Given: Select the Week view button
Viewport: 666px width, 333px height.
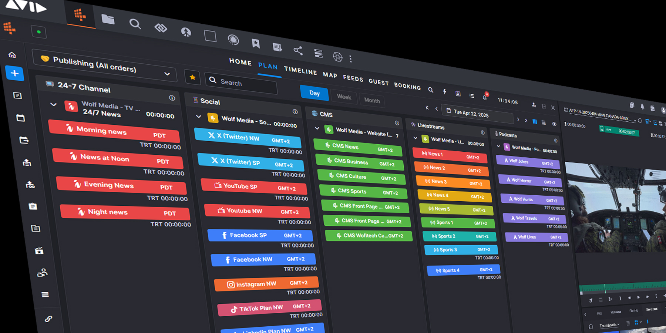Looking at the screenshot, I should tap(344, 97).
